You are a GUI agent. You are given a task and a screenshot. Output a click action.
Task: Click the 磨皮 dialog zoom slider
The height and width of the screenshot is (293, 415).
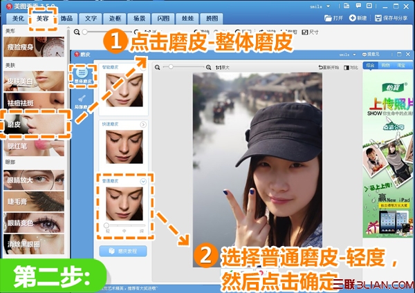[183, 67]
